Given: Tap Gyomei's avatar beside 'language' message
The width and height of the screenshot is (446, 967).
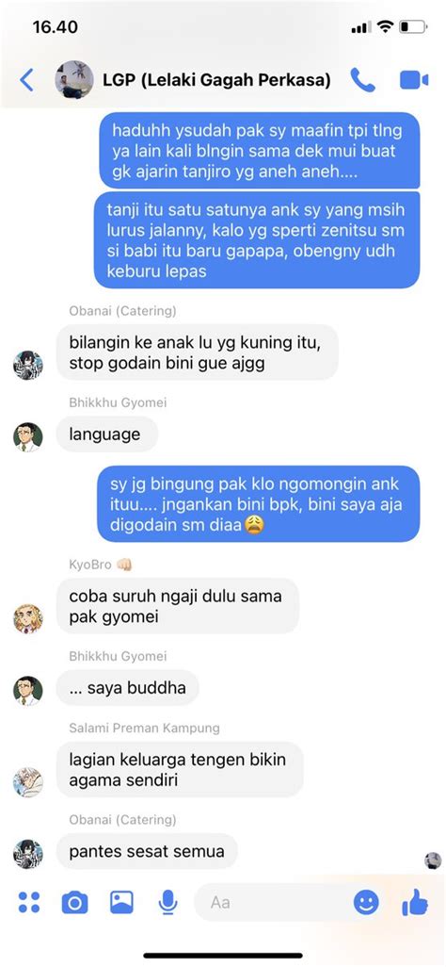Looking at the screenshot, I should coord(27,437).
